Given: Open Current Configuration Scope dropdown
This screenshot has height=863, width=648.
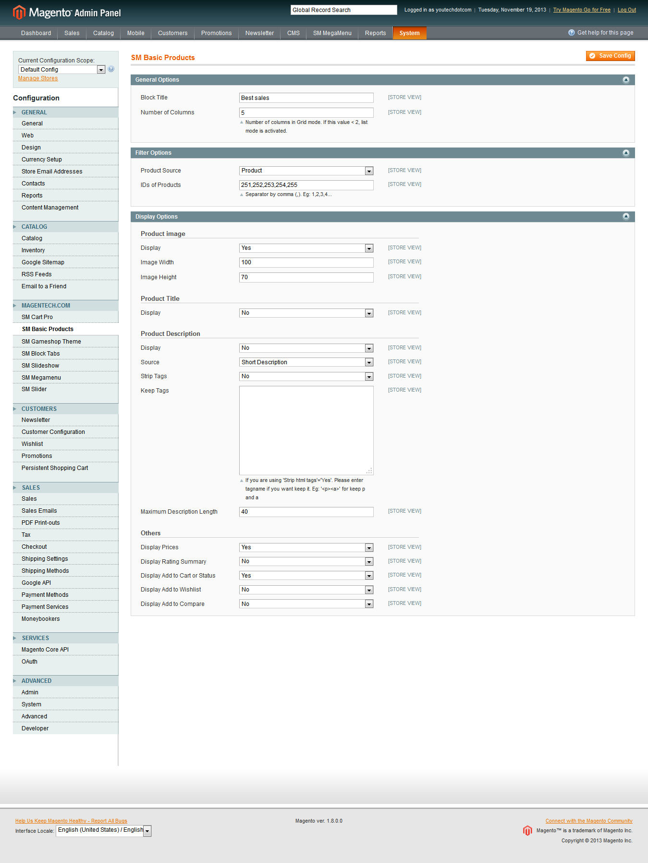Looking at the screenshot, I should pos(61,70).
